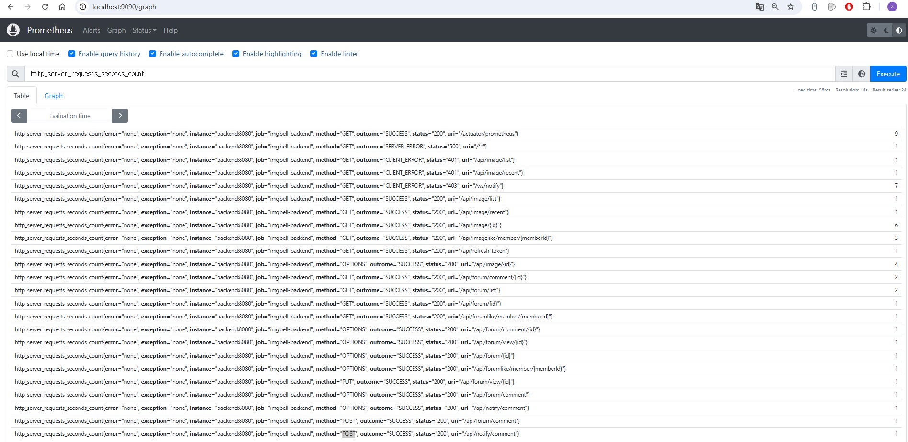The image size is (908, 442).
Task: Switch to the Graph tab
Action: click(54, 96)
